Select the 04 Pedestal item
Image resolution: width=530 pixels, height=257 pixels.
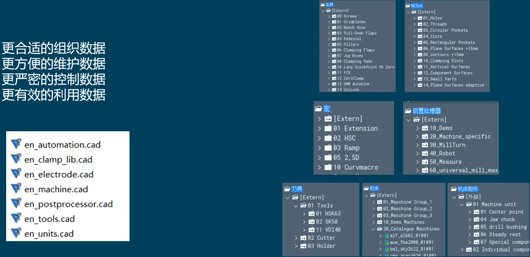(349, 39)
